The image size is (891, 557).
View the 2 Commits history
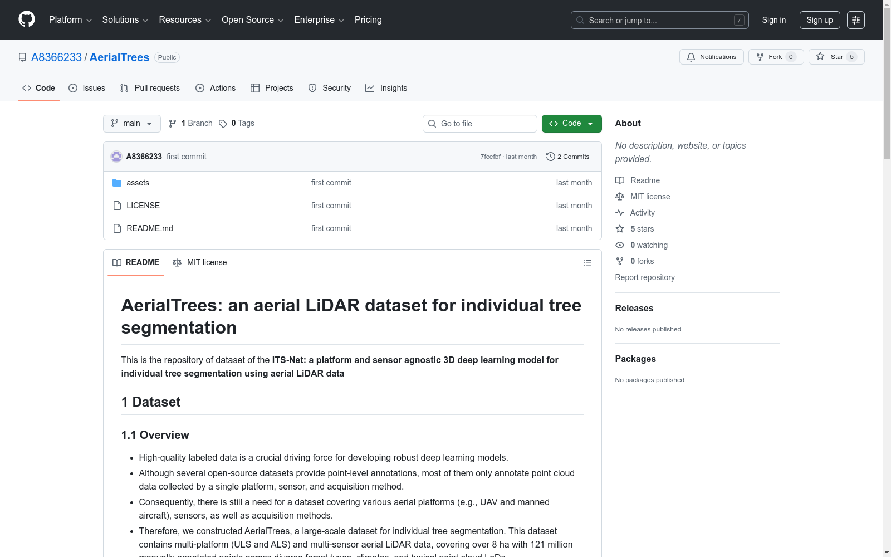(567, 157)
